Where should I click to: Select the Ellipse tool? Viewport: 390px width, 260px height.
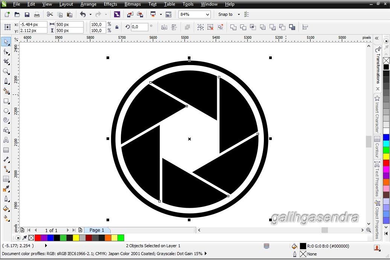(6, 111)
